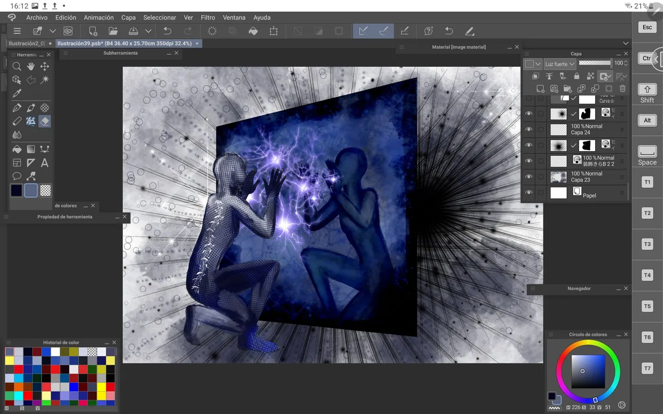Tick the checkbox beside Capa 24 layer
Viewport: 663px width, 414px height.
pos(541,129)
